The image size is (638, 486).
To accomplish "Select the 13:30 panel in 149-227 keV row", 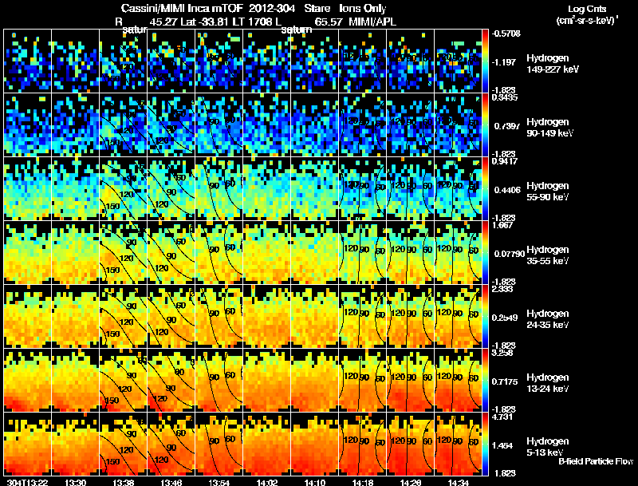I will point(75,61).
